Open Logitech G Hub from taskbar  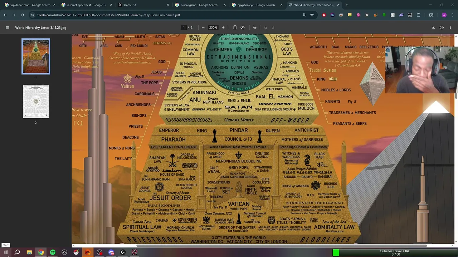pyautogui.click(x=123, y=252)
